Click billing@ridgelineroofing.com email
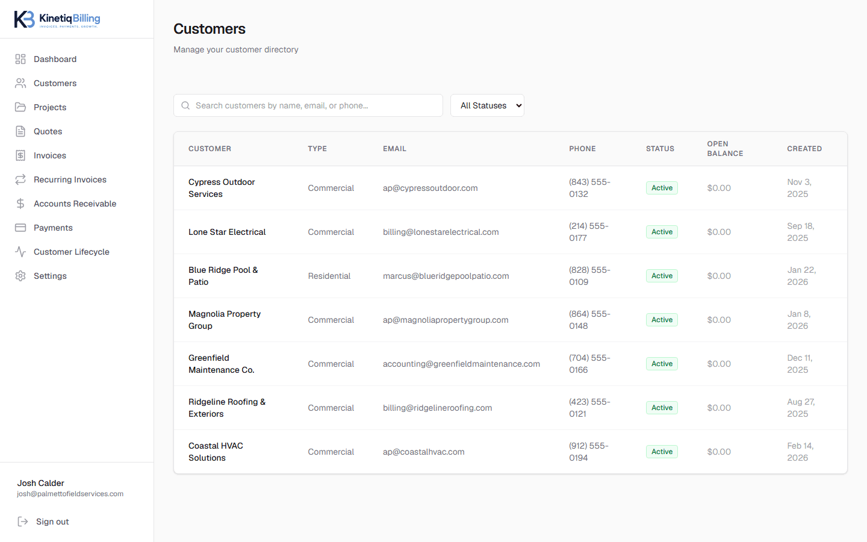 tap(438, 408)
